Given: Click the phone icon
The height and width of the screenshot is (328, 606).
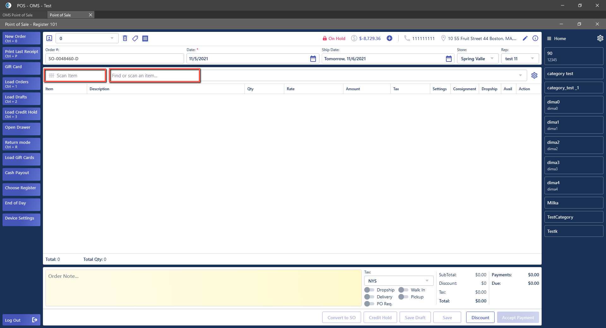Looking at the screenshot, I should click(x=407, y=38).
